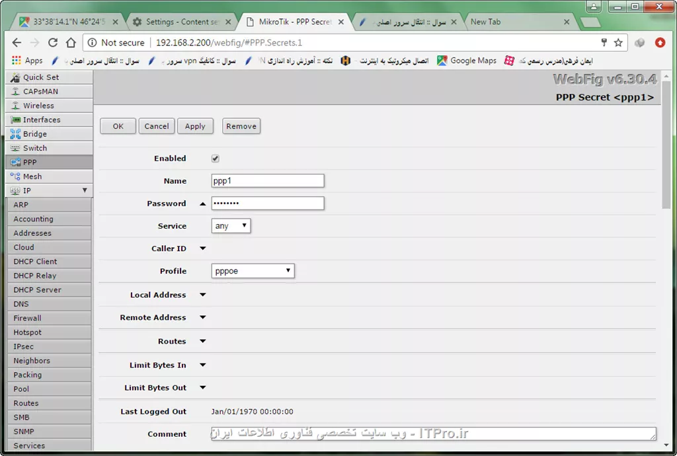
Task: Go back with browser back arrow
Action: pos(17,43)
